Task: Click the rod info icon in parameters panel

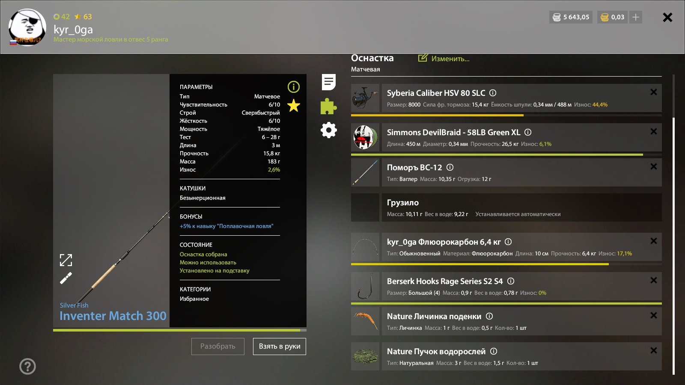Action: pyautogui.click(x=294, y=87)
